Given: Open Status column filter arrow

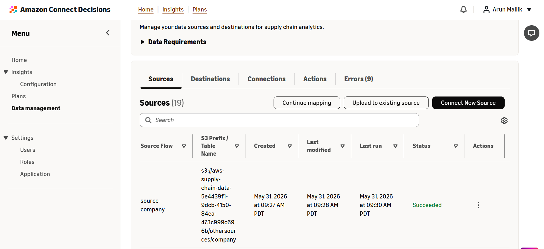Looking at the screenshot, I should (x=456, y=146).
